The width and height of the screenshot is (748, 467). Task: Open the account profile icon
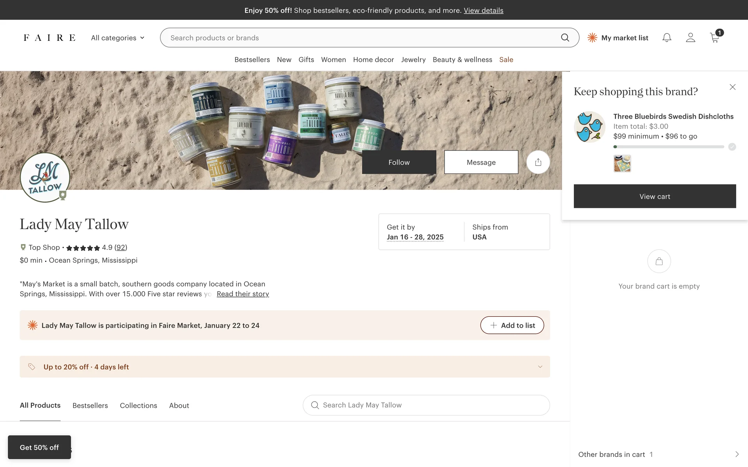[690, 38]
